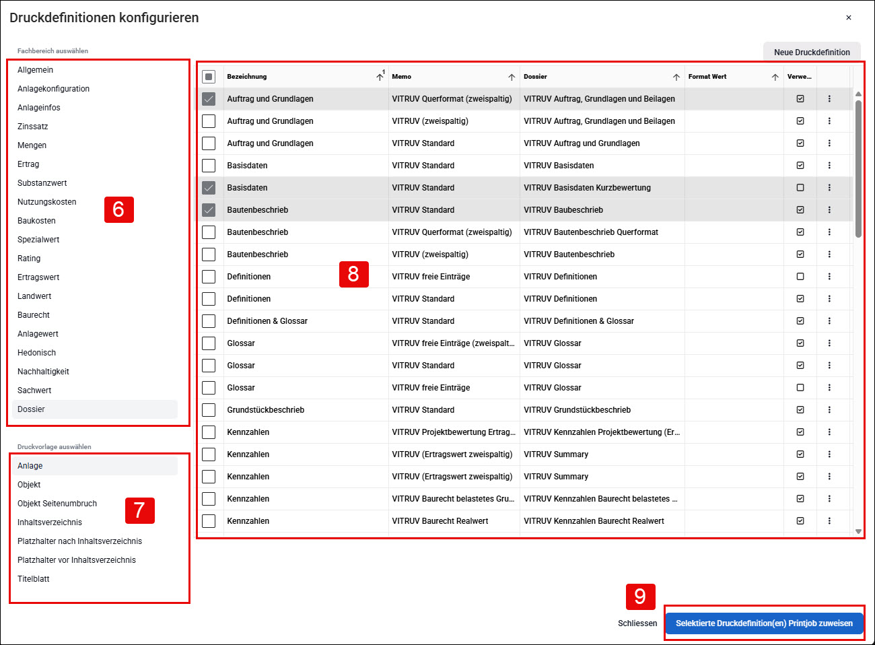Open three-dot menu for Grundstückbeschrieb row

click(x=829, y=409)
